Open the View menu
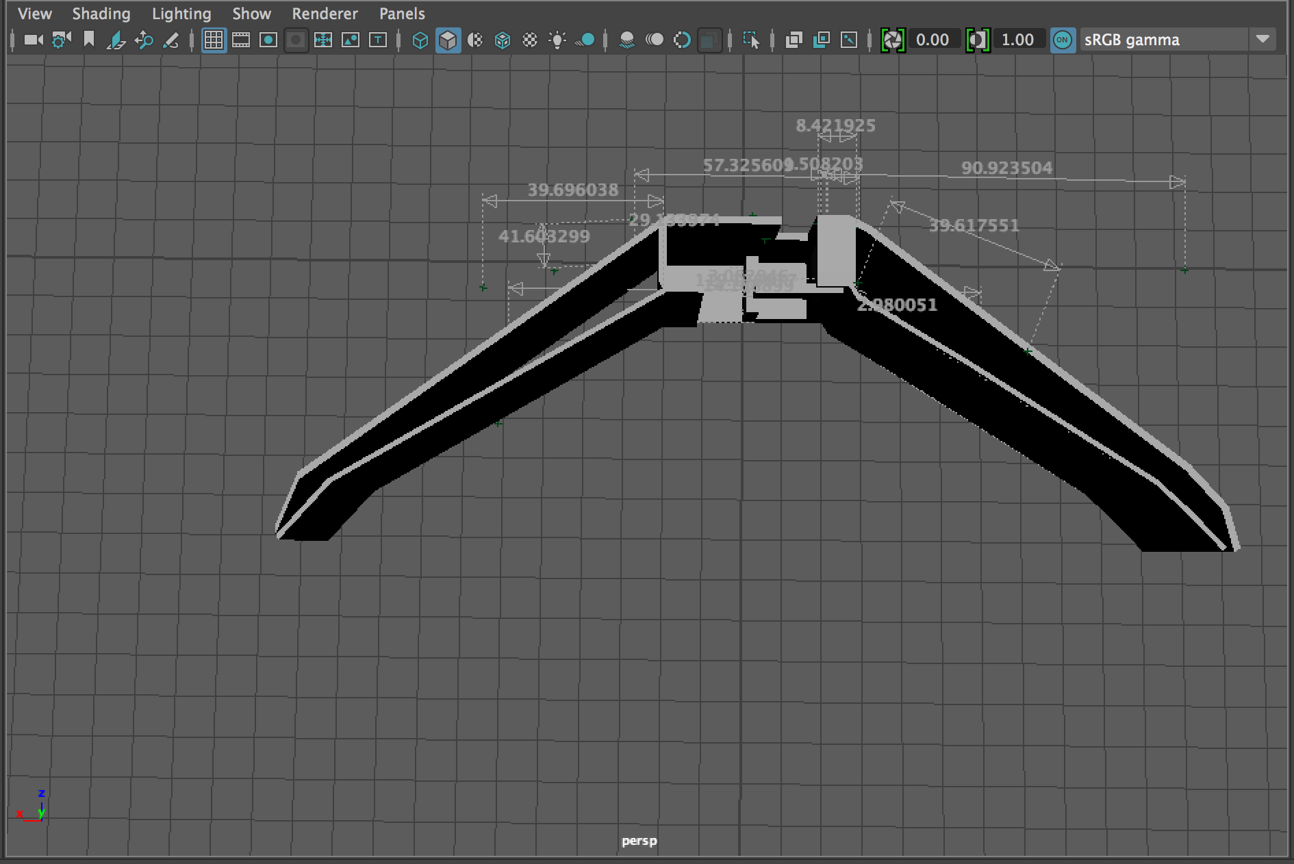1294x864 pixels. pos(35,14)
